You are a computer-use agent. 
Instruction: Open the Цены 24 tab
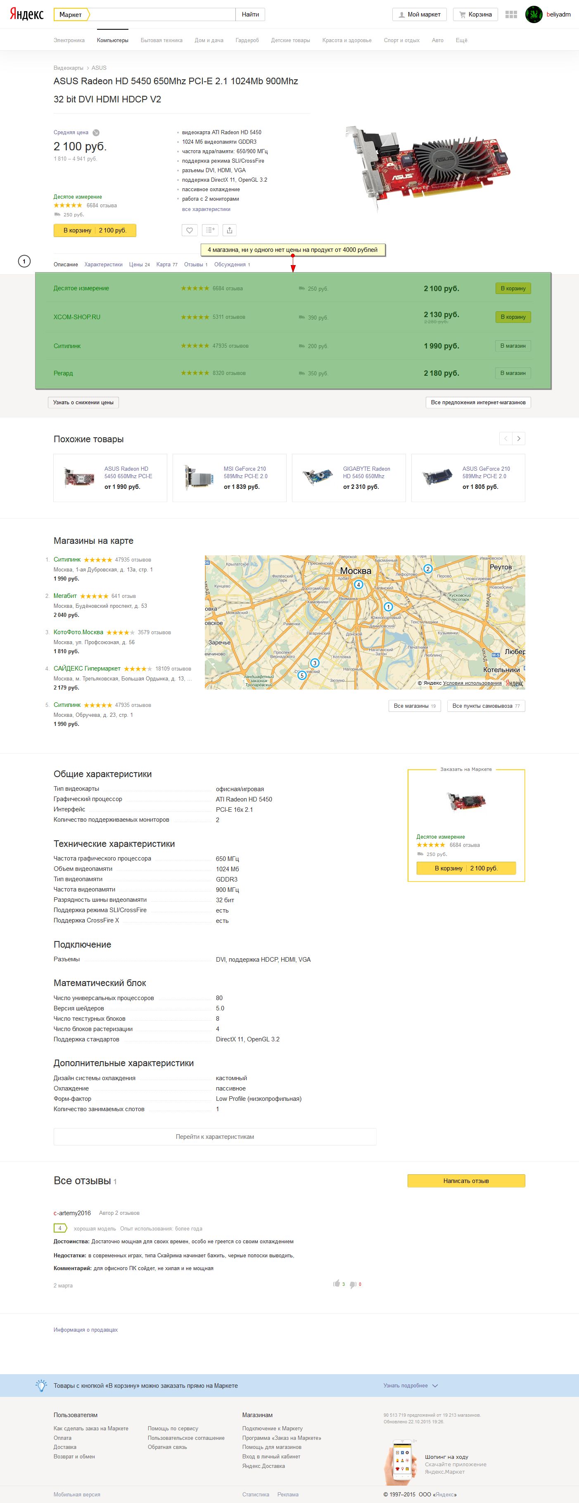tap(140, 265)
